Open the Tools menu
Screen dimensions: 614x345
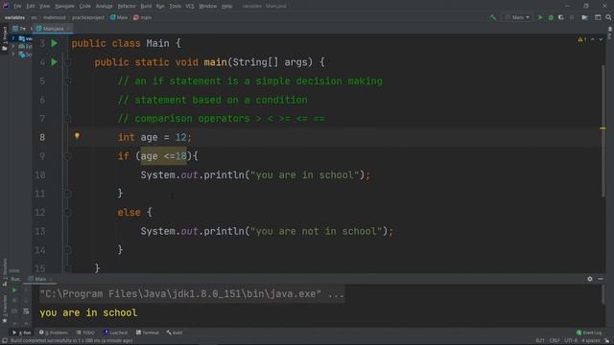point(175,6)
